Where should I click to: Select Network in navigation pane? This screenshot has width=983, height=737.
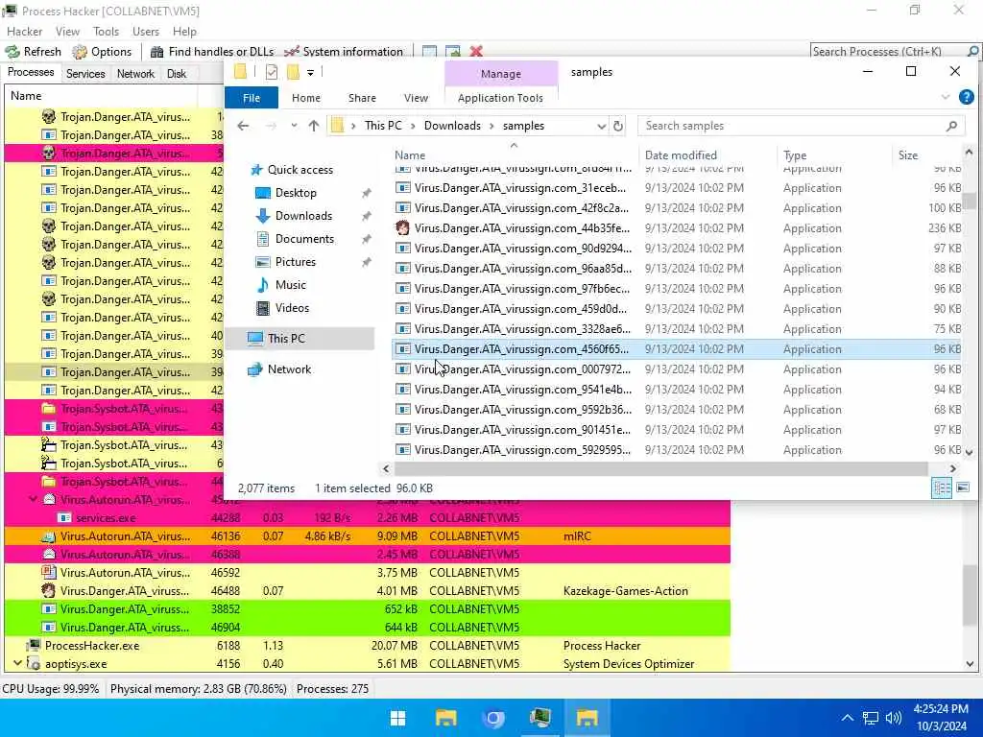[289, 369]
